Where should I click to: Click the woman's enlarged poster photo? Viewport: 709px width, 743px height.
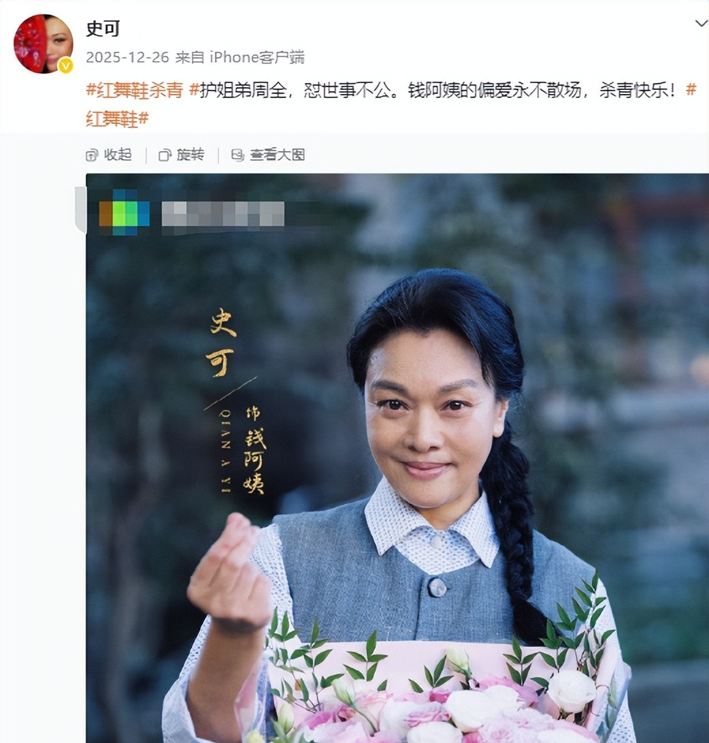click(x=397, y=458)
